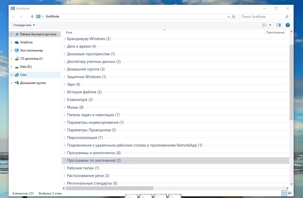Select the RemoteApp connections group
This screenshot has height=198, width=303.
[x=135, y=145]
